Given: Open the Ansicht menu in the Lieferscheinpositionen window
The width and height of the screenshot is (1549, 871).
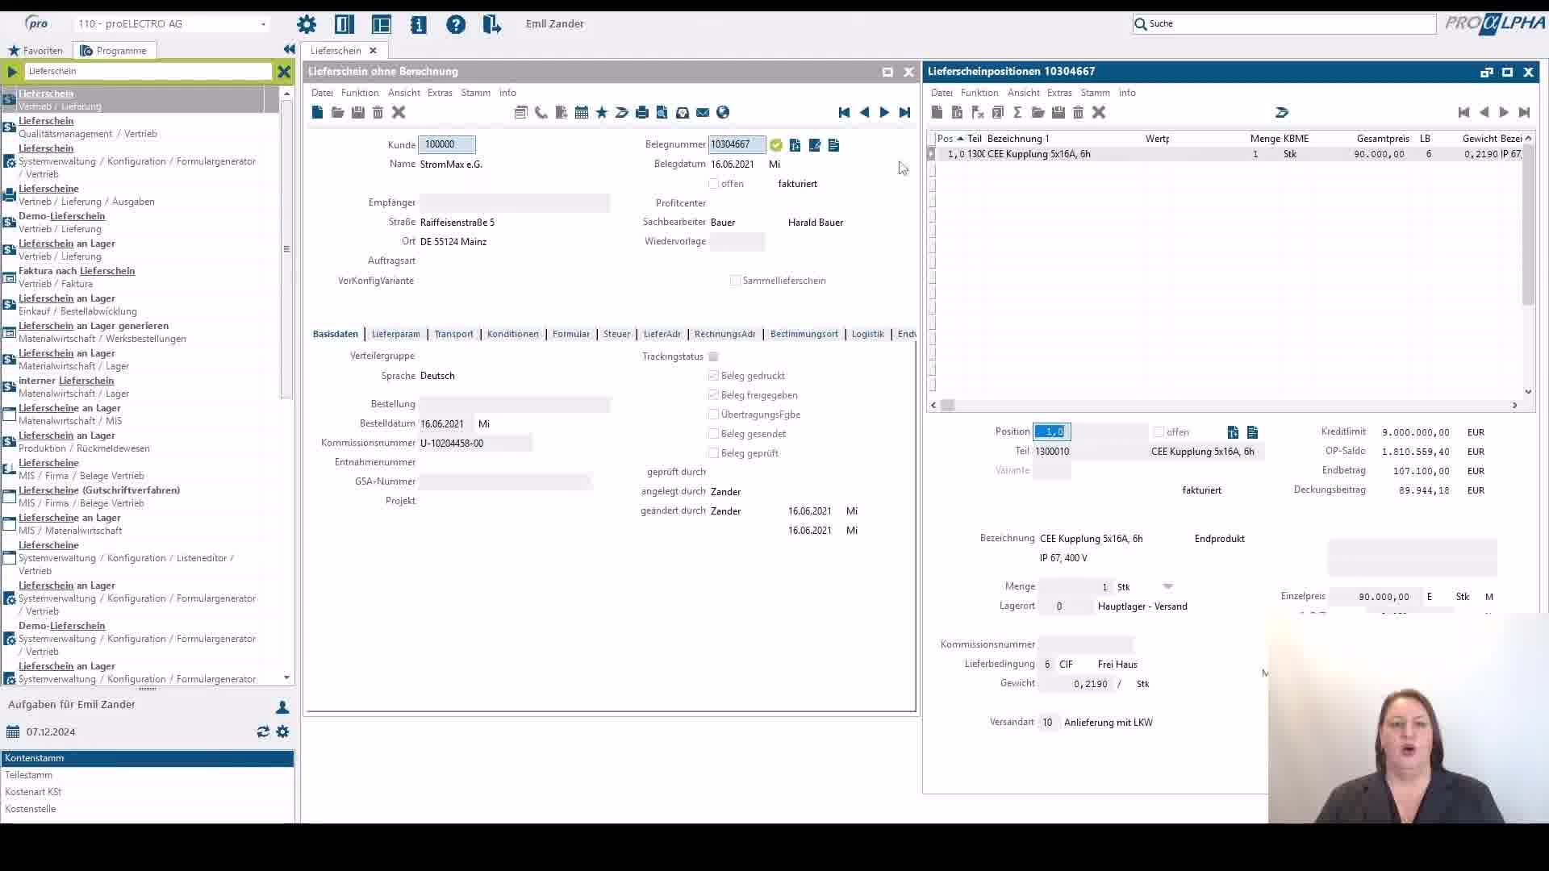Looking at the screenshot, I should click(x=1024, y=93).
